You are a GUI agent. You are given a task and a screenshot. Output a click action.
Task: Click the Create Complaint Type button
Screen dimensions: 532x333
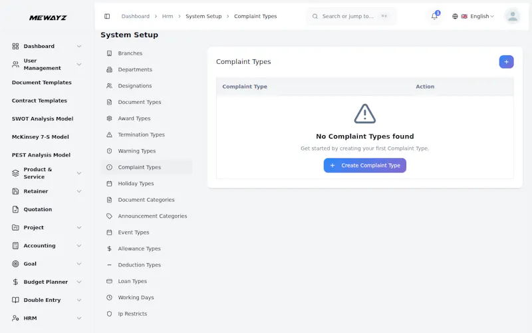(364, 165)
